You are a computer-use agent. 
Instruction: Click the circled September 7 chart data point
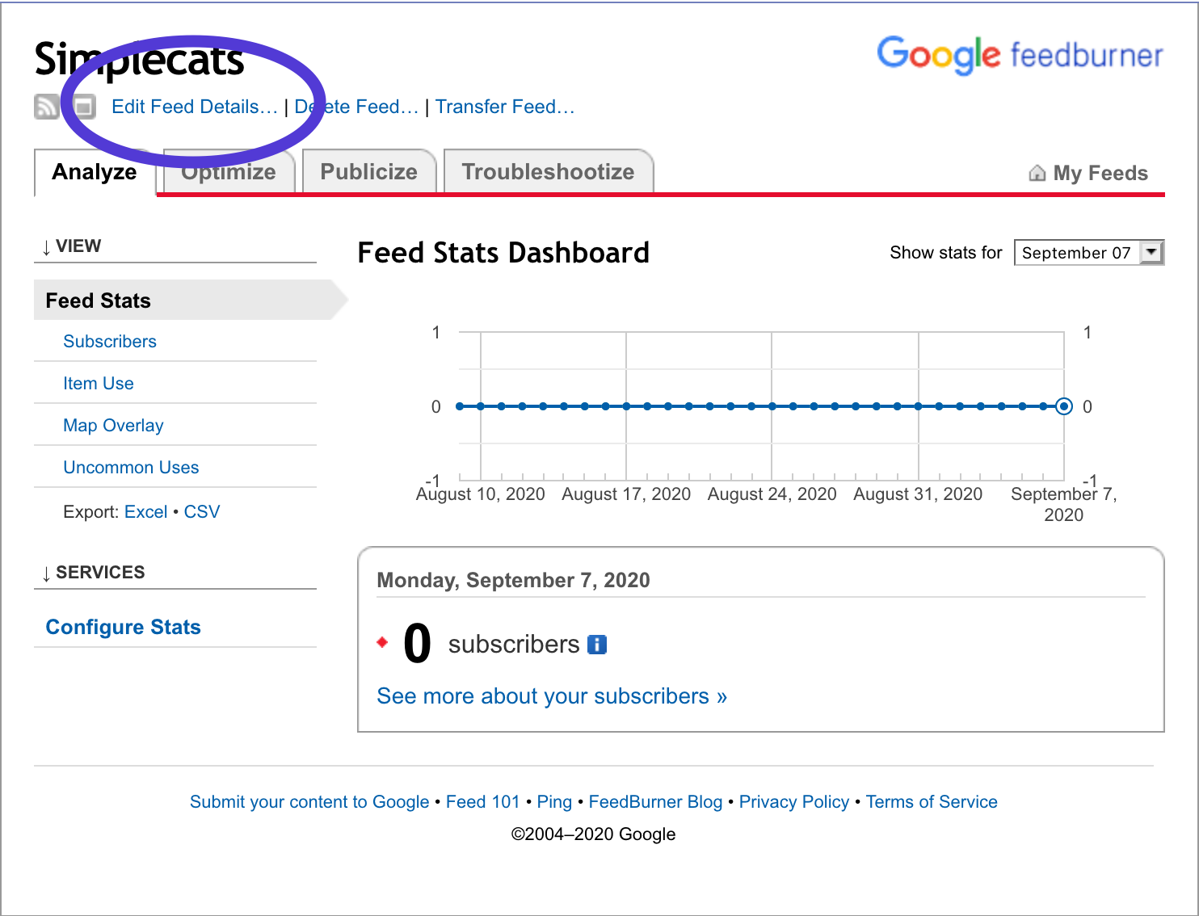click(x=1064, y=406)
